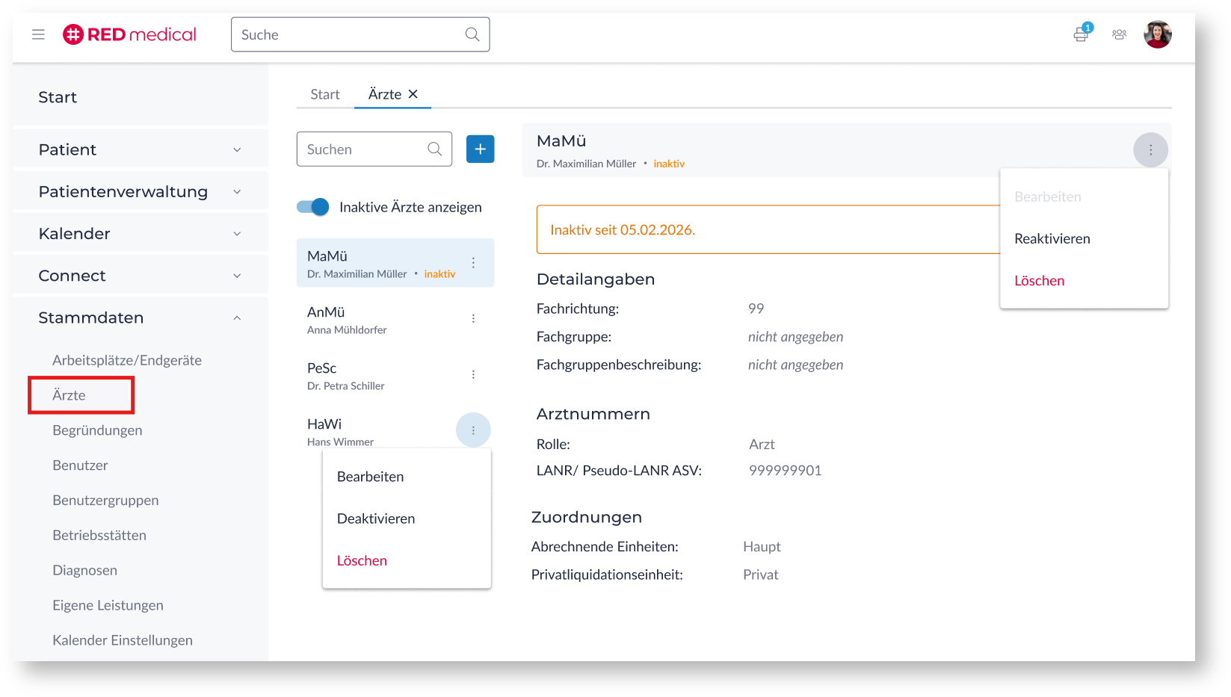
Task: Open three-dot menu for PeSc entry
Action: 473,375
